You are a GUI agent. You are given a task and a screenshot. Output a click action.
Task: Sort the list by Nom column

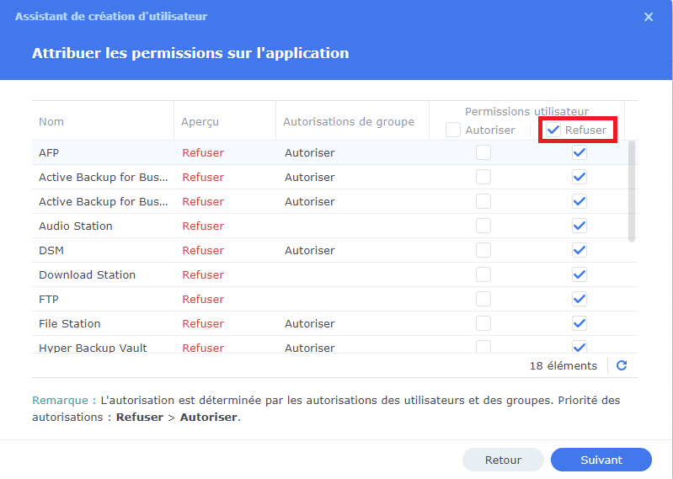[51, 121]
